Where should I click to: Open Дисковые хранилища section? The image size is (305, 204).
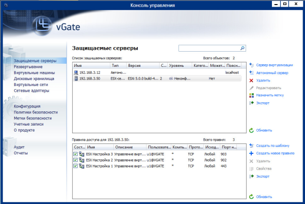[x=34, y=78]
